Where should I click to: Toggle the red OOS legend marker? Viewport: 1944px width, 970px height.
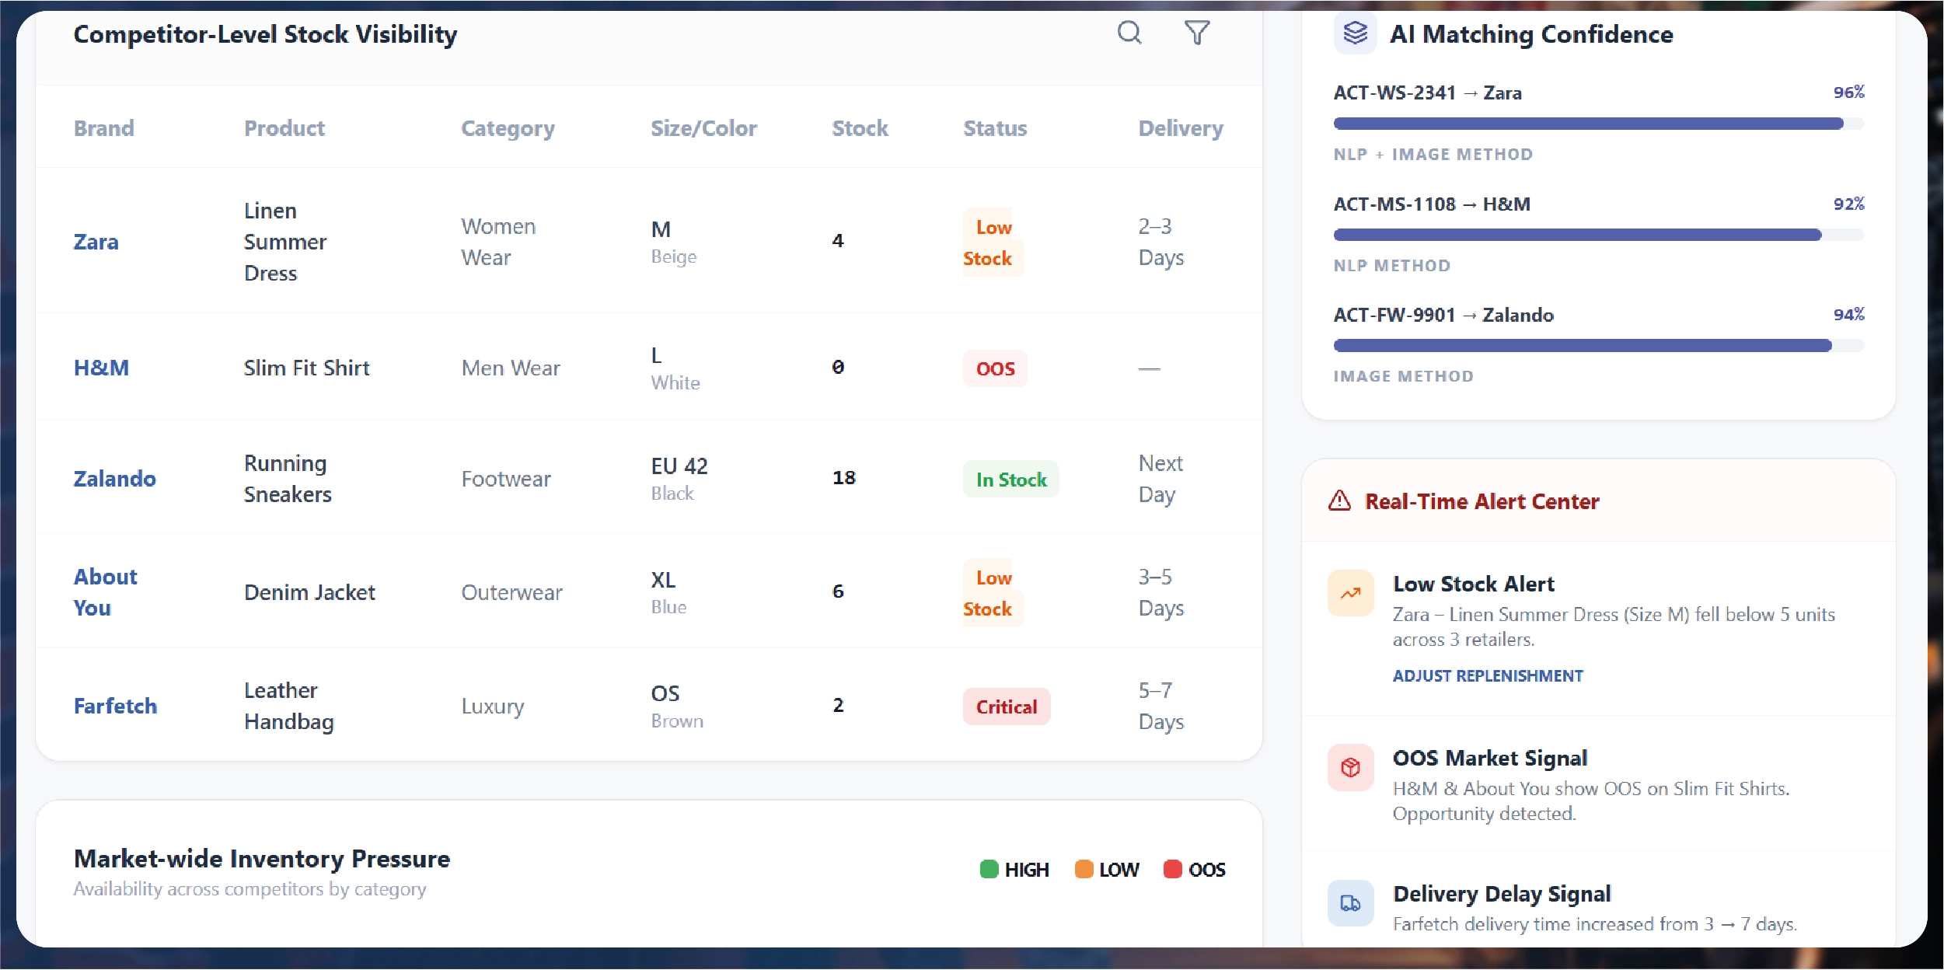point(1172,869)
